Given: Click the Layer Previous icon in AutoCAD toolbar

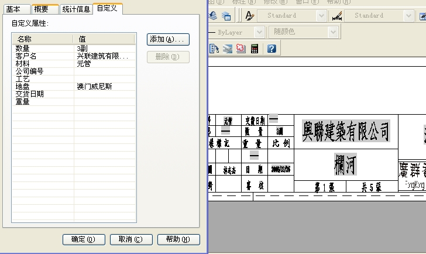Looking at the screenshot, I should click(213, 16).
